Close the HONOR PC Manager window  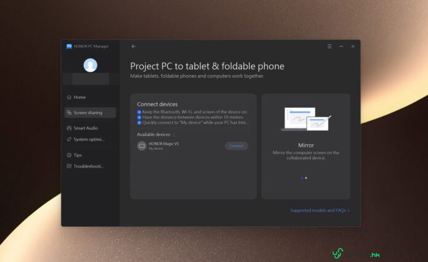click(x=353, y=46)
